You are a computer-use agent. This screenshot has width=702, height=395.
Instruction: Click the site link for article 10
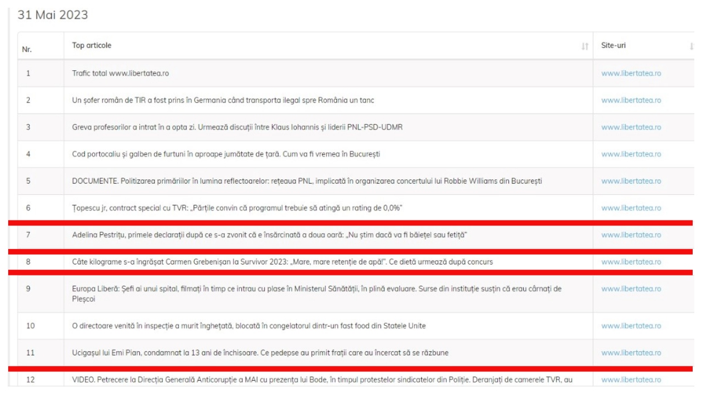631,326
